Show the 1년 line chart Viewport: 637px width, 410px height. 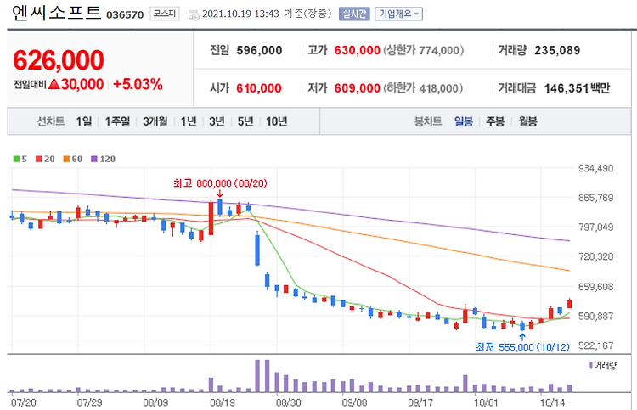coord(189,121)
